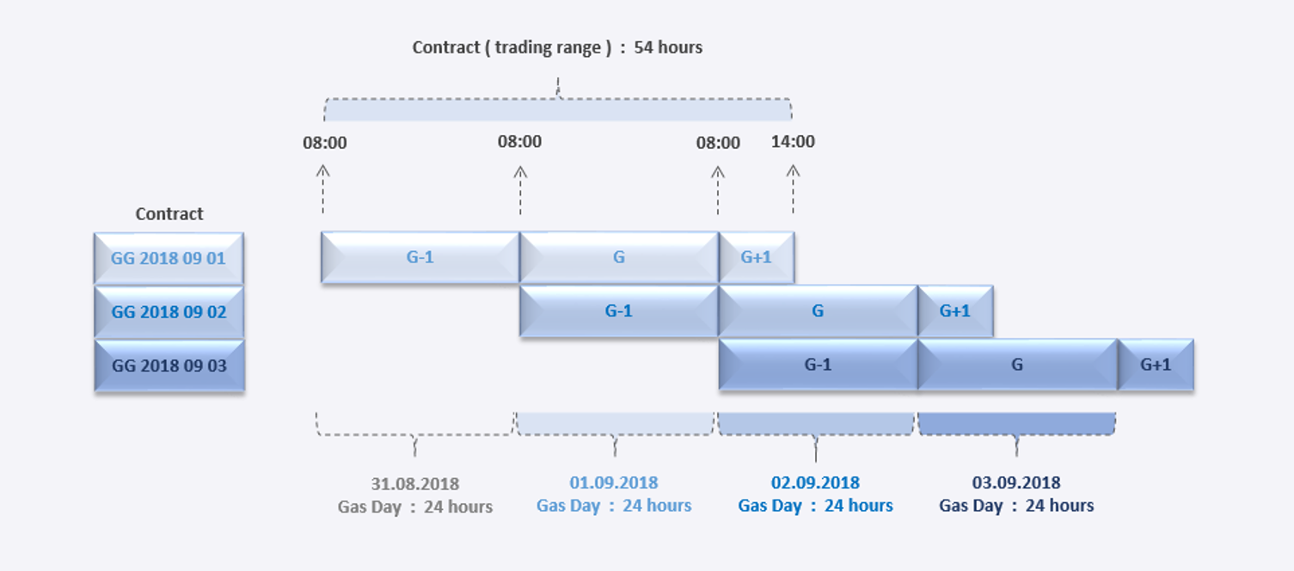
Task: Click the 02.09.2018 Gas Day label
Action: pyautogui.click(x=815, y=494)
